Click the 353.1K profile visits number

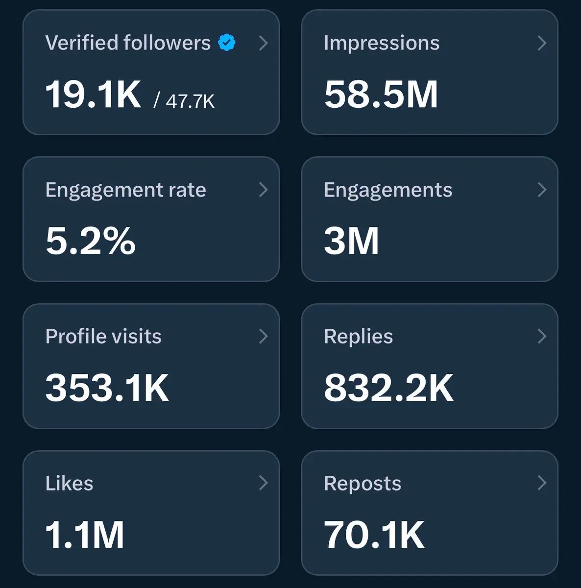[107, 388]
